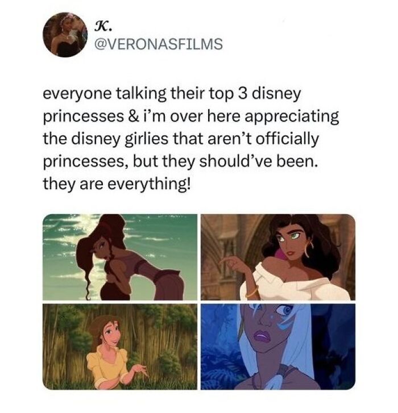This screenshot has width=398, height=413.
Task: Open the Jane in jungle image
Action: pyautogui.click(x=120, y=347)
